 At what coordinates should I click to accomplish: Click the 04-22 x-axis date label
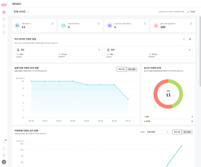click(x=59, y=121)
